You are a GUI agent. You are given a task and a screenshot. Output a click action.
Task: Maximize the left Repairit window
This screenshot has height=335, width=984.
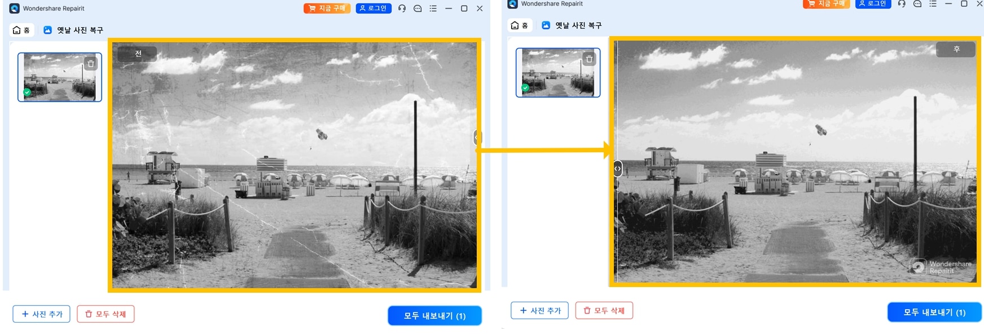click(x=464, y=8)
